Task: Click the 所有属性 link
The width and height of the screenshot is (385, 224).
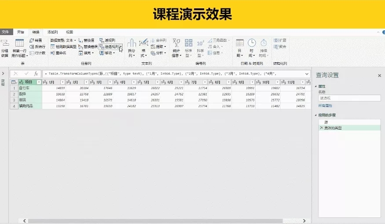Action: (x=325, y=105)
